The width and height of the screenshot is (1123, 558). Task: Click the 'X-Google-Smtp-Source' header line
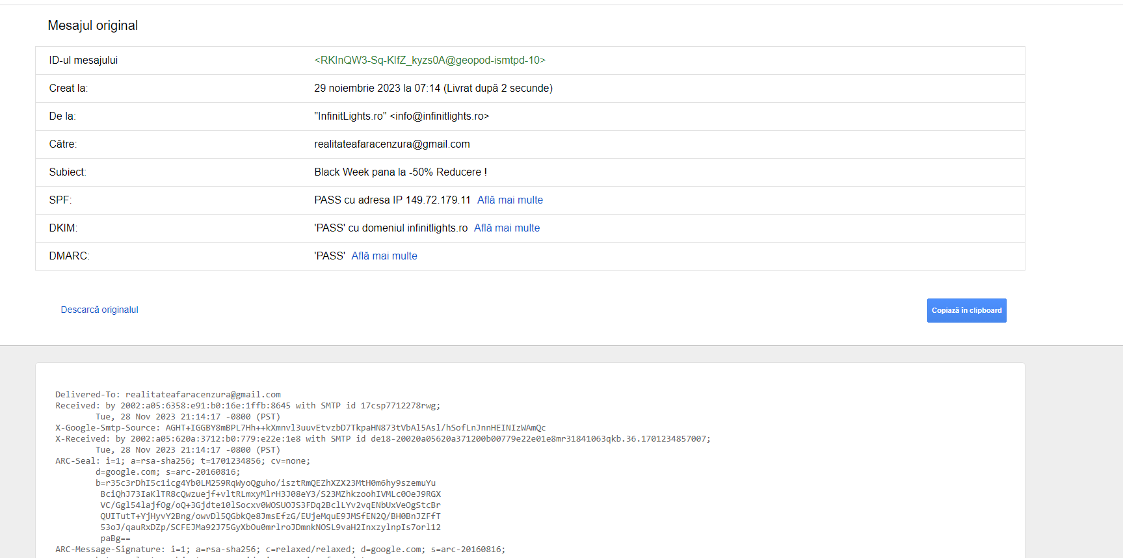(x=300, y=428)
